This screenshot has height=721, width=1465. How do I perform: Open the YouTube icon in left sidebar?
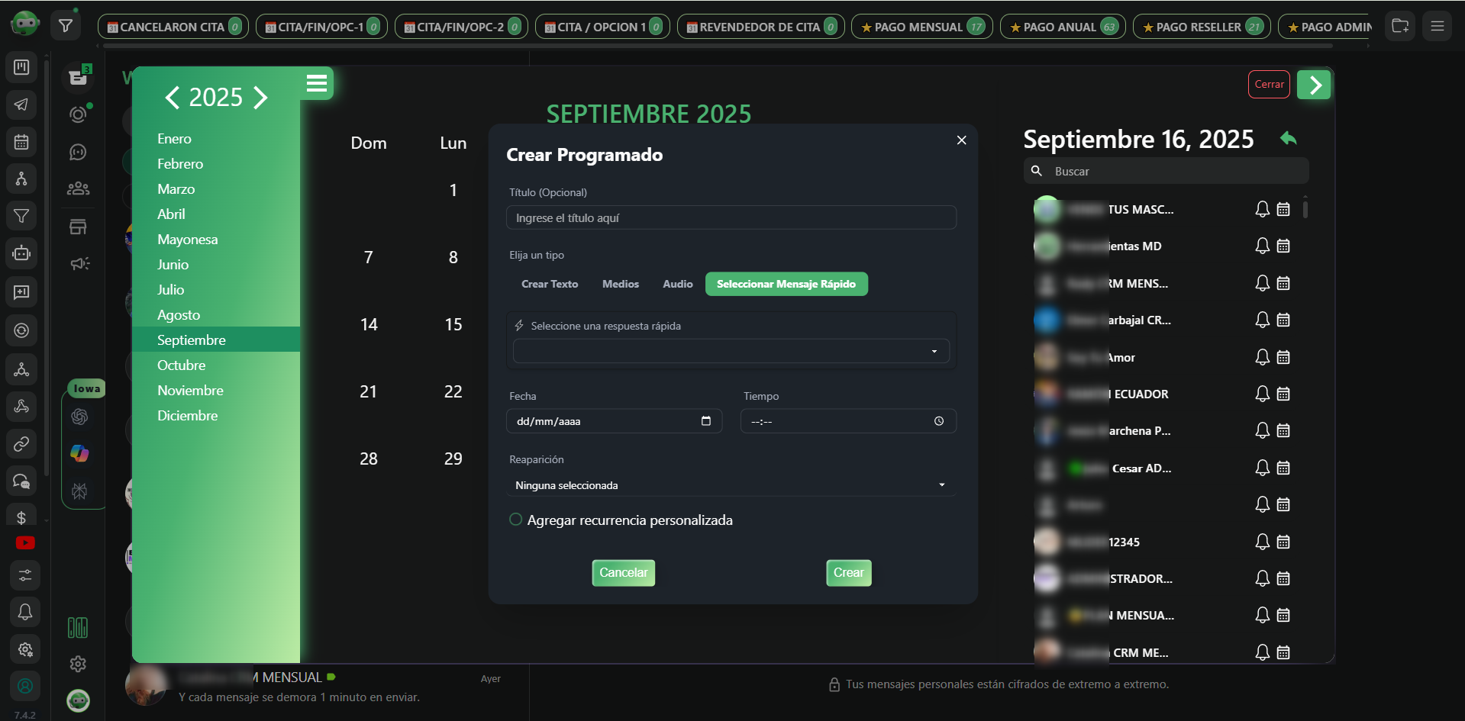pyautogui.click(x=24, y=543)
